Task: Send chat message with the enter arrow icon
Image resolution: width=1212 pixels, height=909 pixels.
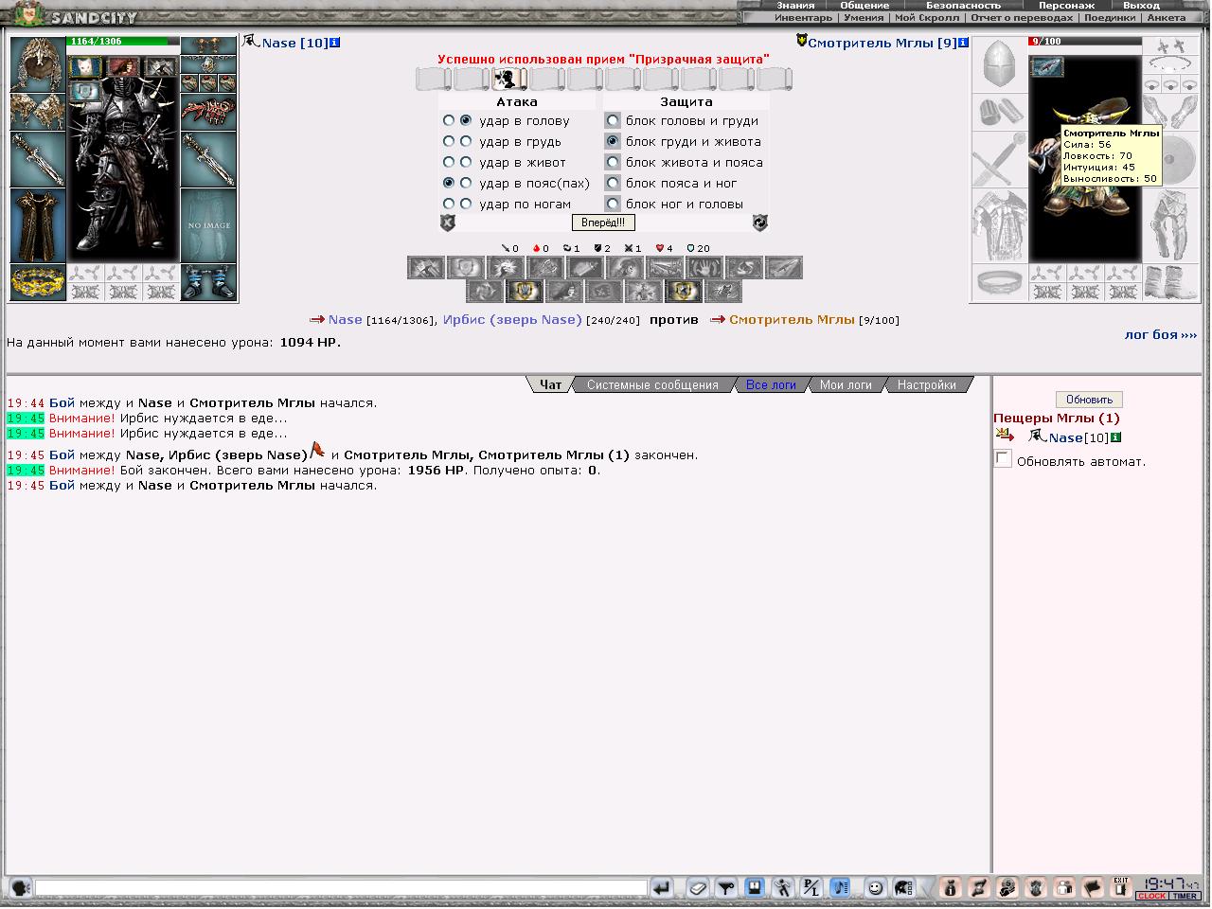Action: tap(662, 887)
